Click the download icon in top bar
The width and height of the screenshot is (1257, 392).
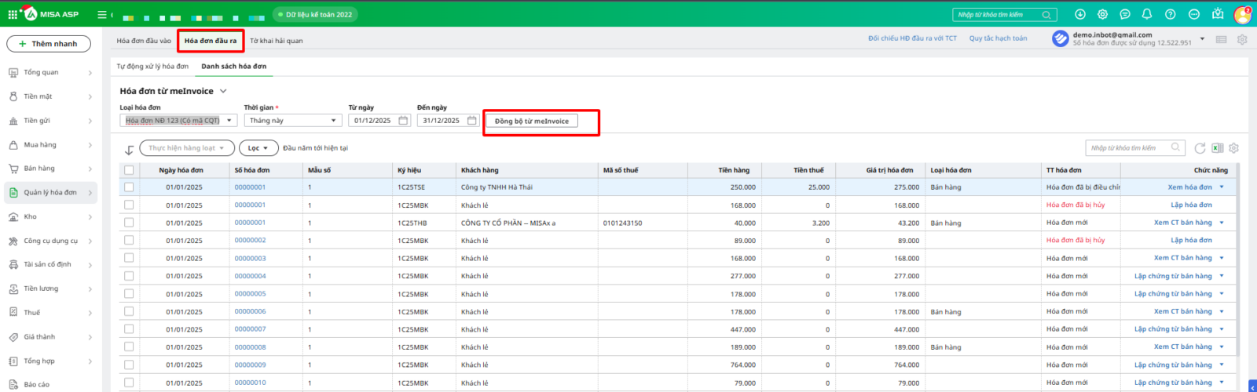click(x=1080, y=14)
